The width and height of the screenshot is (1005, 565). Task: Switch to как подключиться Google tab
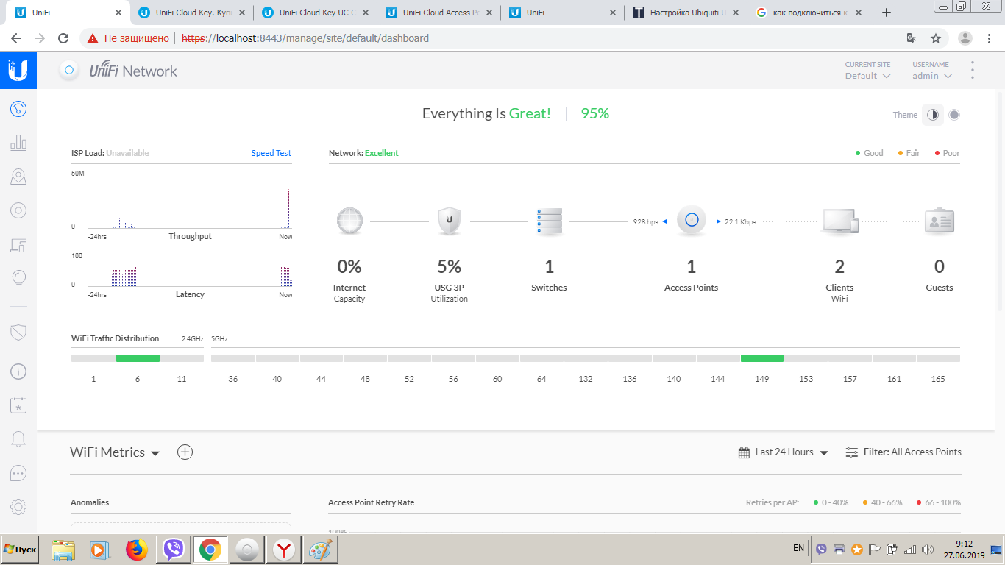808,13
